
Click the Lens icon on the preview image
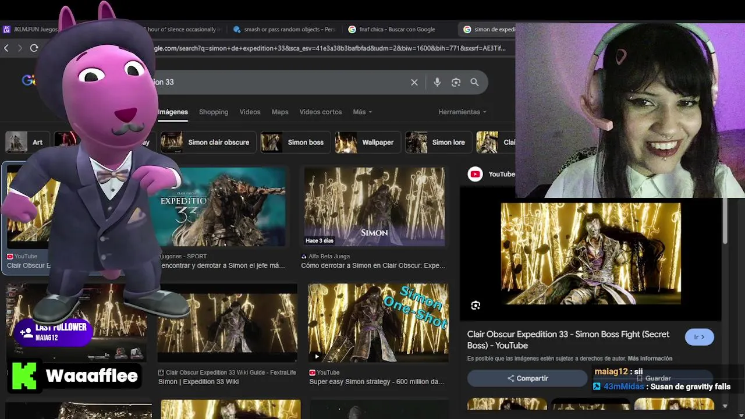[476, 306]
